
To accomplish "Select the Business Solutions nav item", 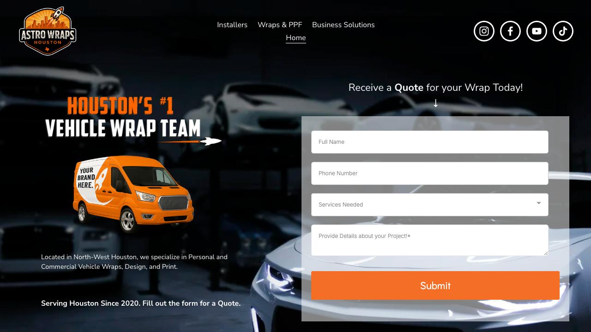I will click(x=344, y=25).
